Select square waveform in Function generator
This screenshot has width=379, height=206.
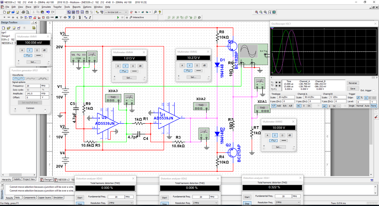coord(43,79)
